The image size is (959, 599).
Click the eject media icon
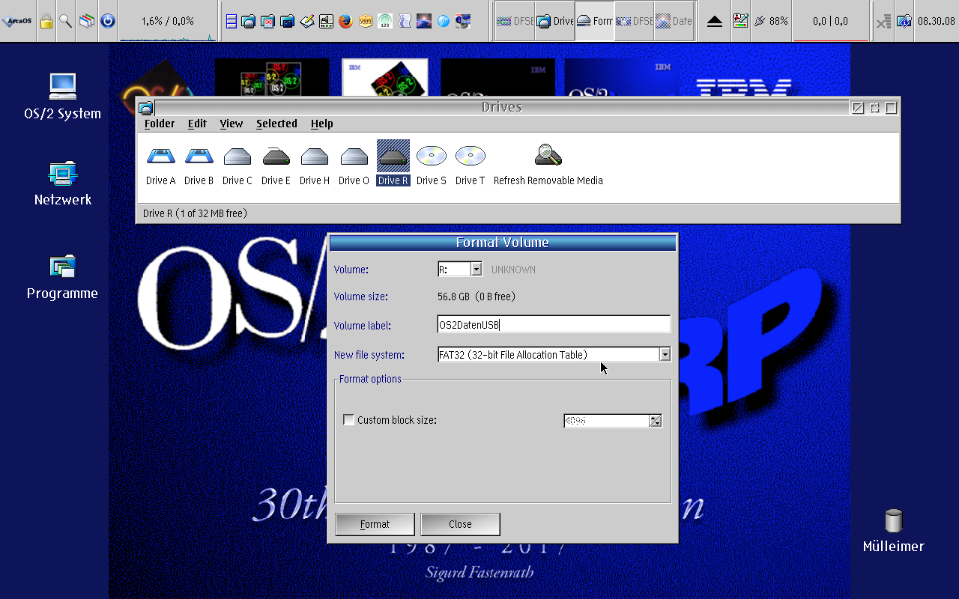point(715,21)
